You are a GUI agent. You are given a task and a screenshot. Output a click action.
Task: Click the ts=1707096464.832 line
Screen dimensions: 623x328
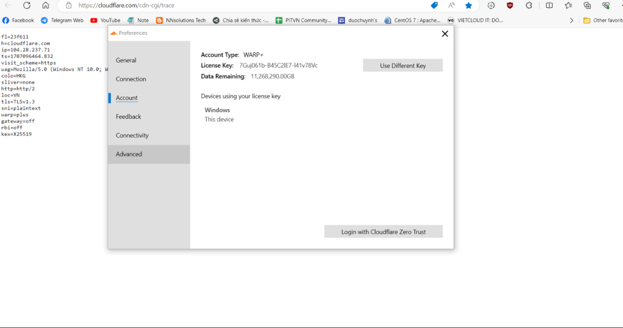(27, 56)
